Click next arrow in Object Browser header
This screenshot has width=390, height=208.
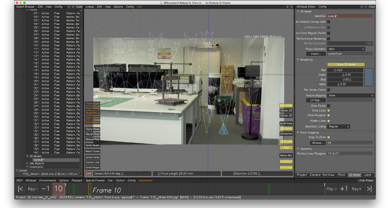point(73,7)
